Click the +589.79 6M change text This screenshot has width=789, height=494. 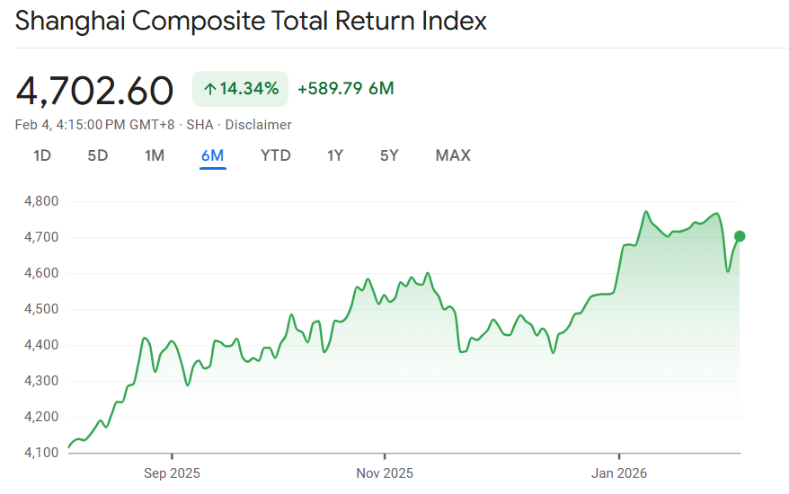point(346,89)
